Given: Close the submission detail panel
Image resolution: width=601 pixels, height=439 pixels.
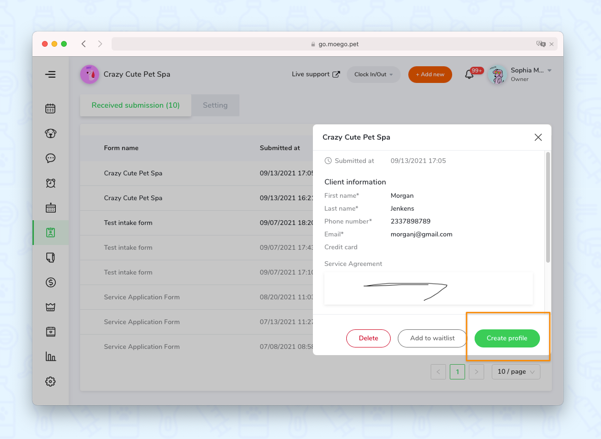Looking at the screenshot, I should tap(538, 137).
